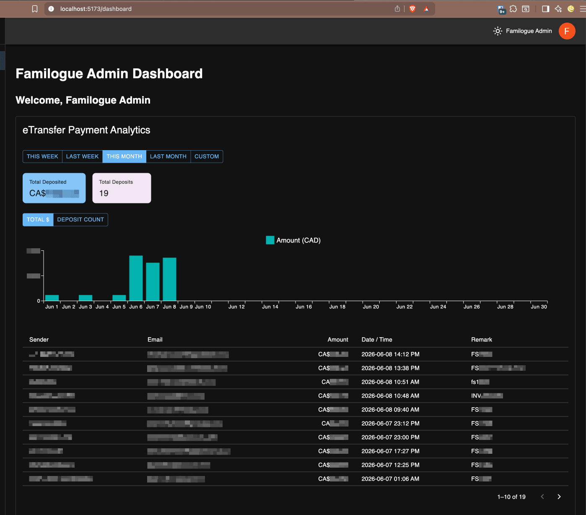Click the share icon in address bar
The height and width of the screenshot is (515, 586).
[x=397, y=9]
